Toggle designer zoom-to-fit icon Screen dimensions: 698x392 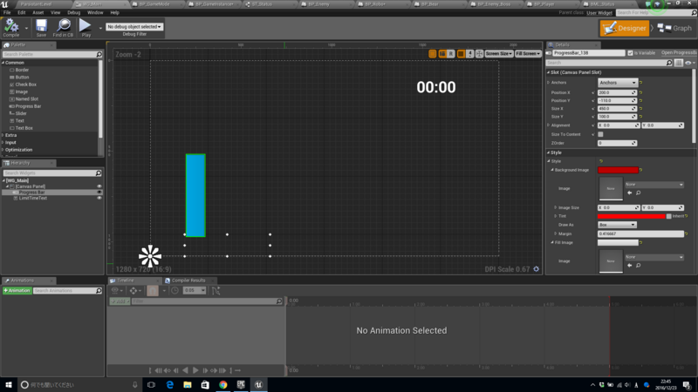[479, 53]
